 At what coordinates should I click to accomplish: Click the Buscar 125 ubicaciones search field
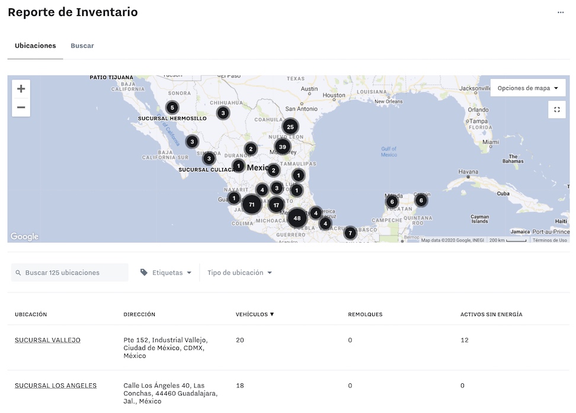click(x=70, y=272)
